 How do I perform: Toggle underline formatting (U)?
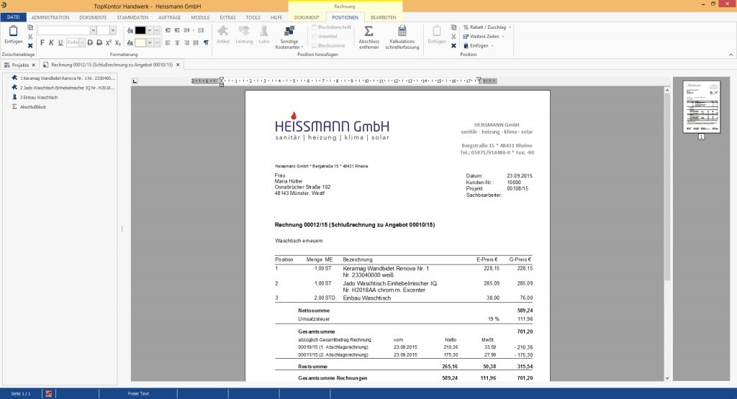tap(60, 42)
